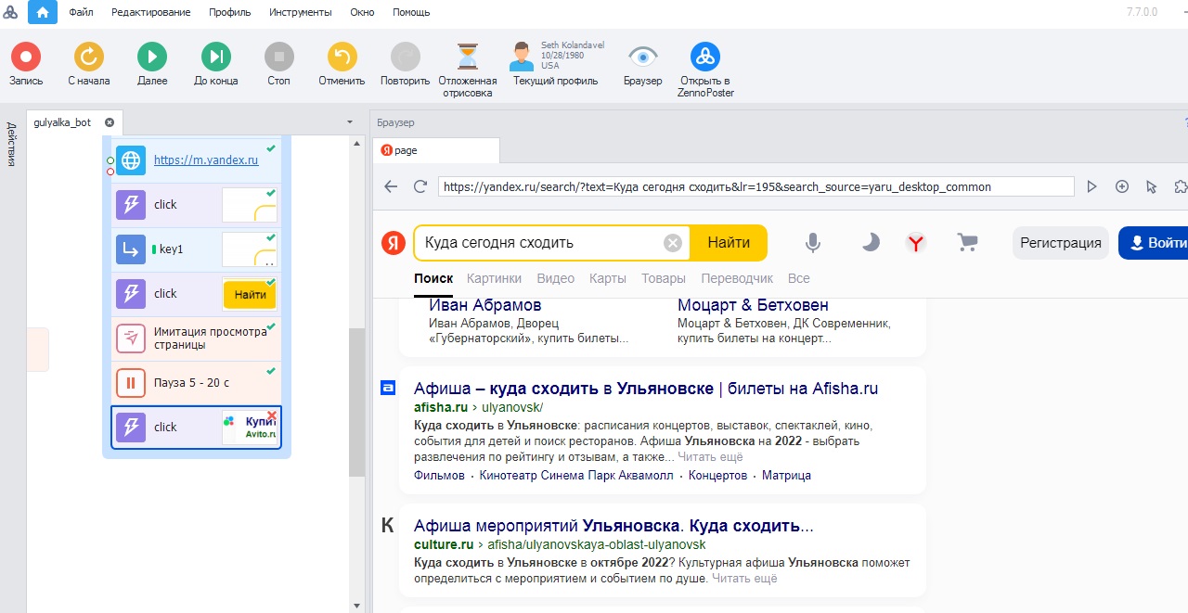Select the key1 action arrow icon
1188x613 pixels.
[x=131, y=249]
